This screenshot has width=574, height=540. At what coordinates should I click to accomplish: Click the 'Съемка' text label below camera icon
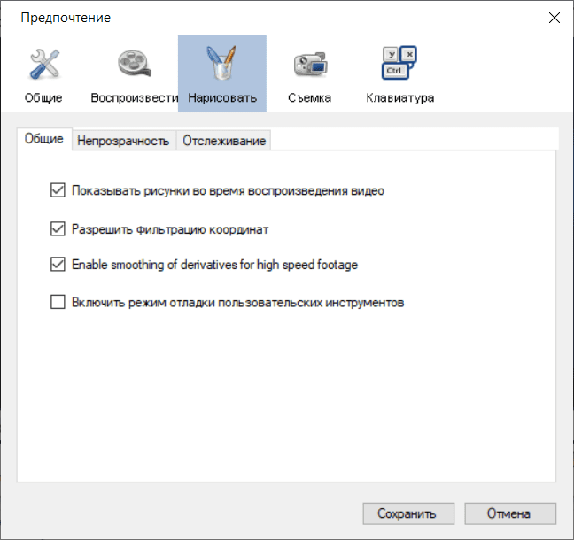tap(310, 97)
